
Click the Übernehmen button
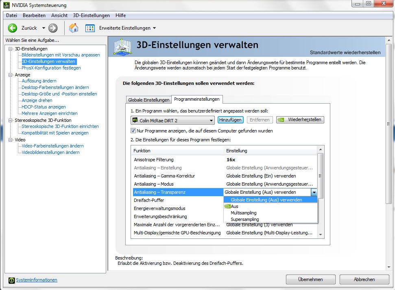(x=310, y=279)
